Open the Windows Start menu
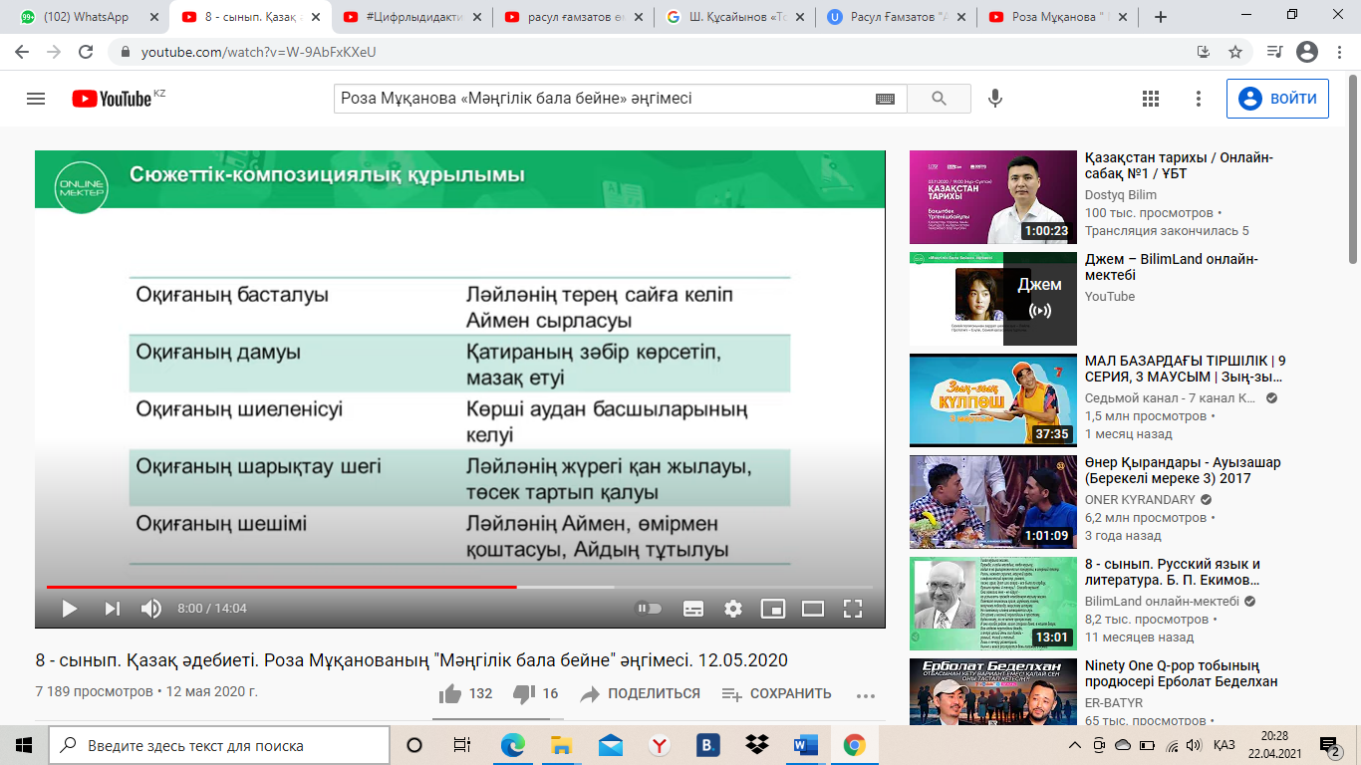1361x765 pixels. click(24, 745)
